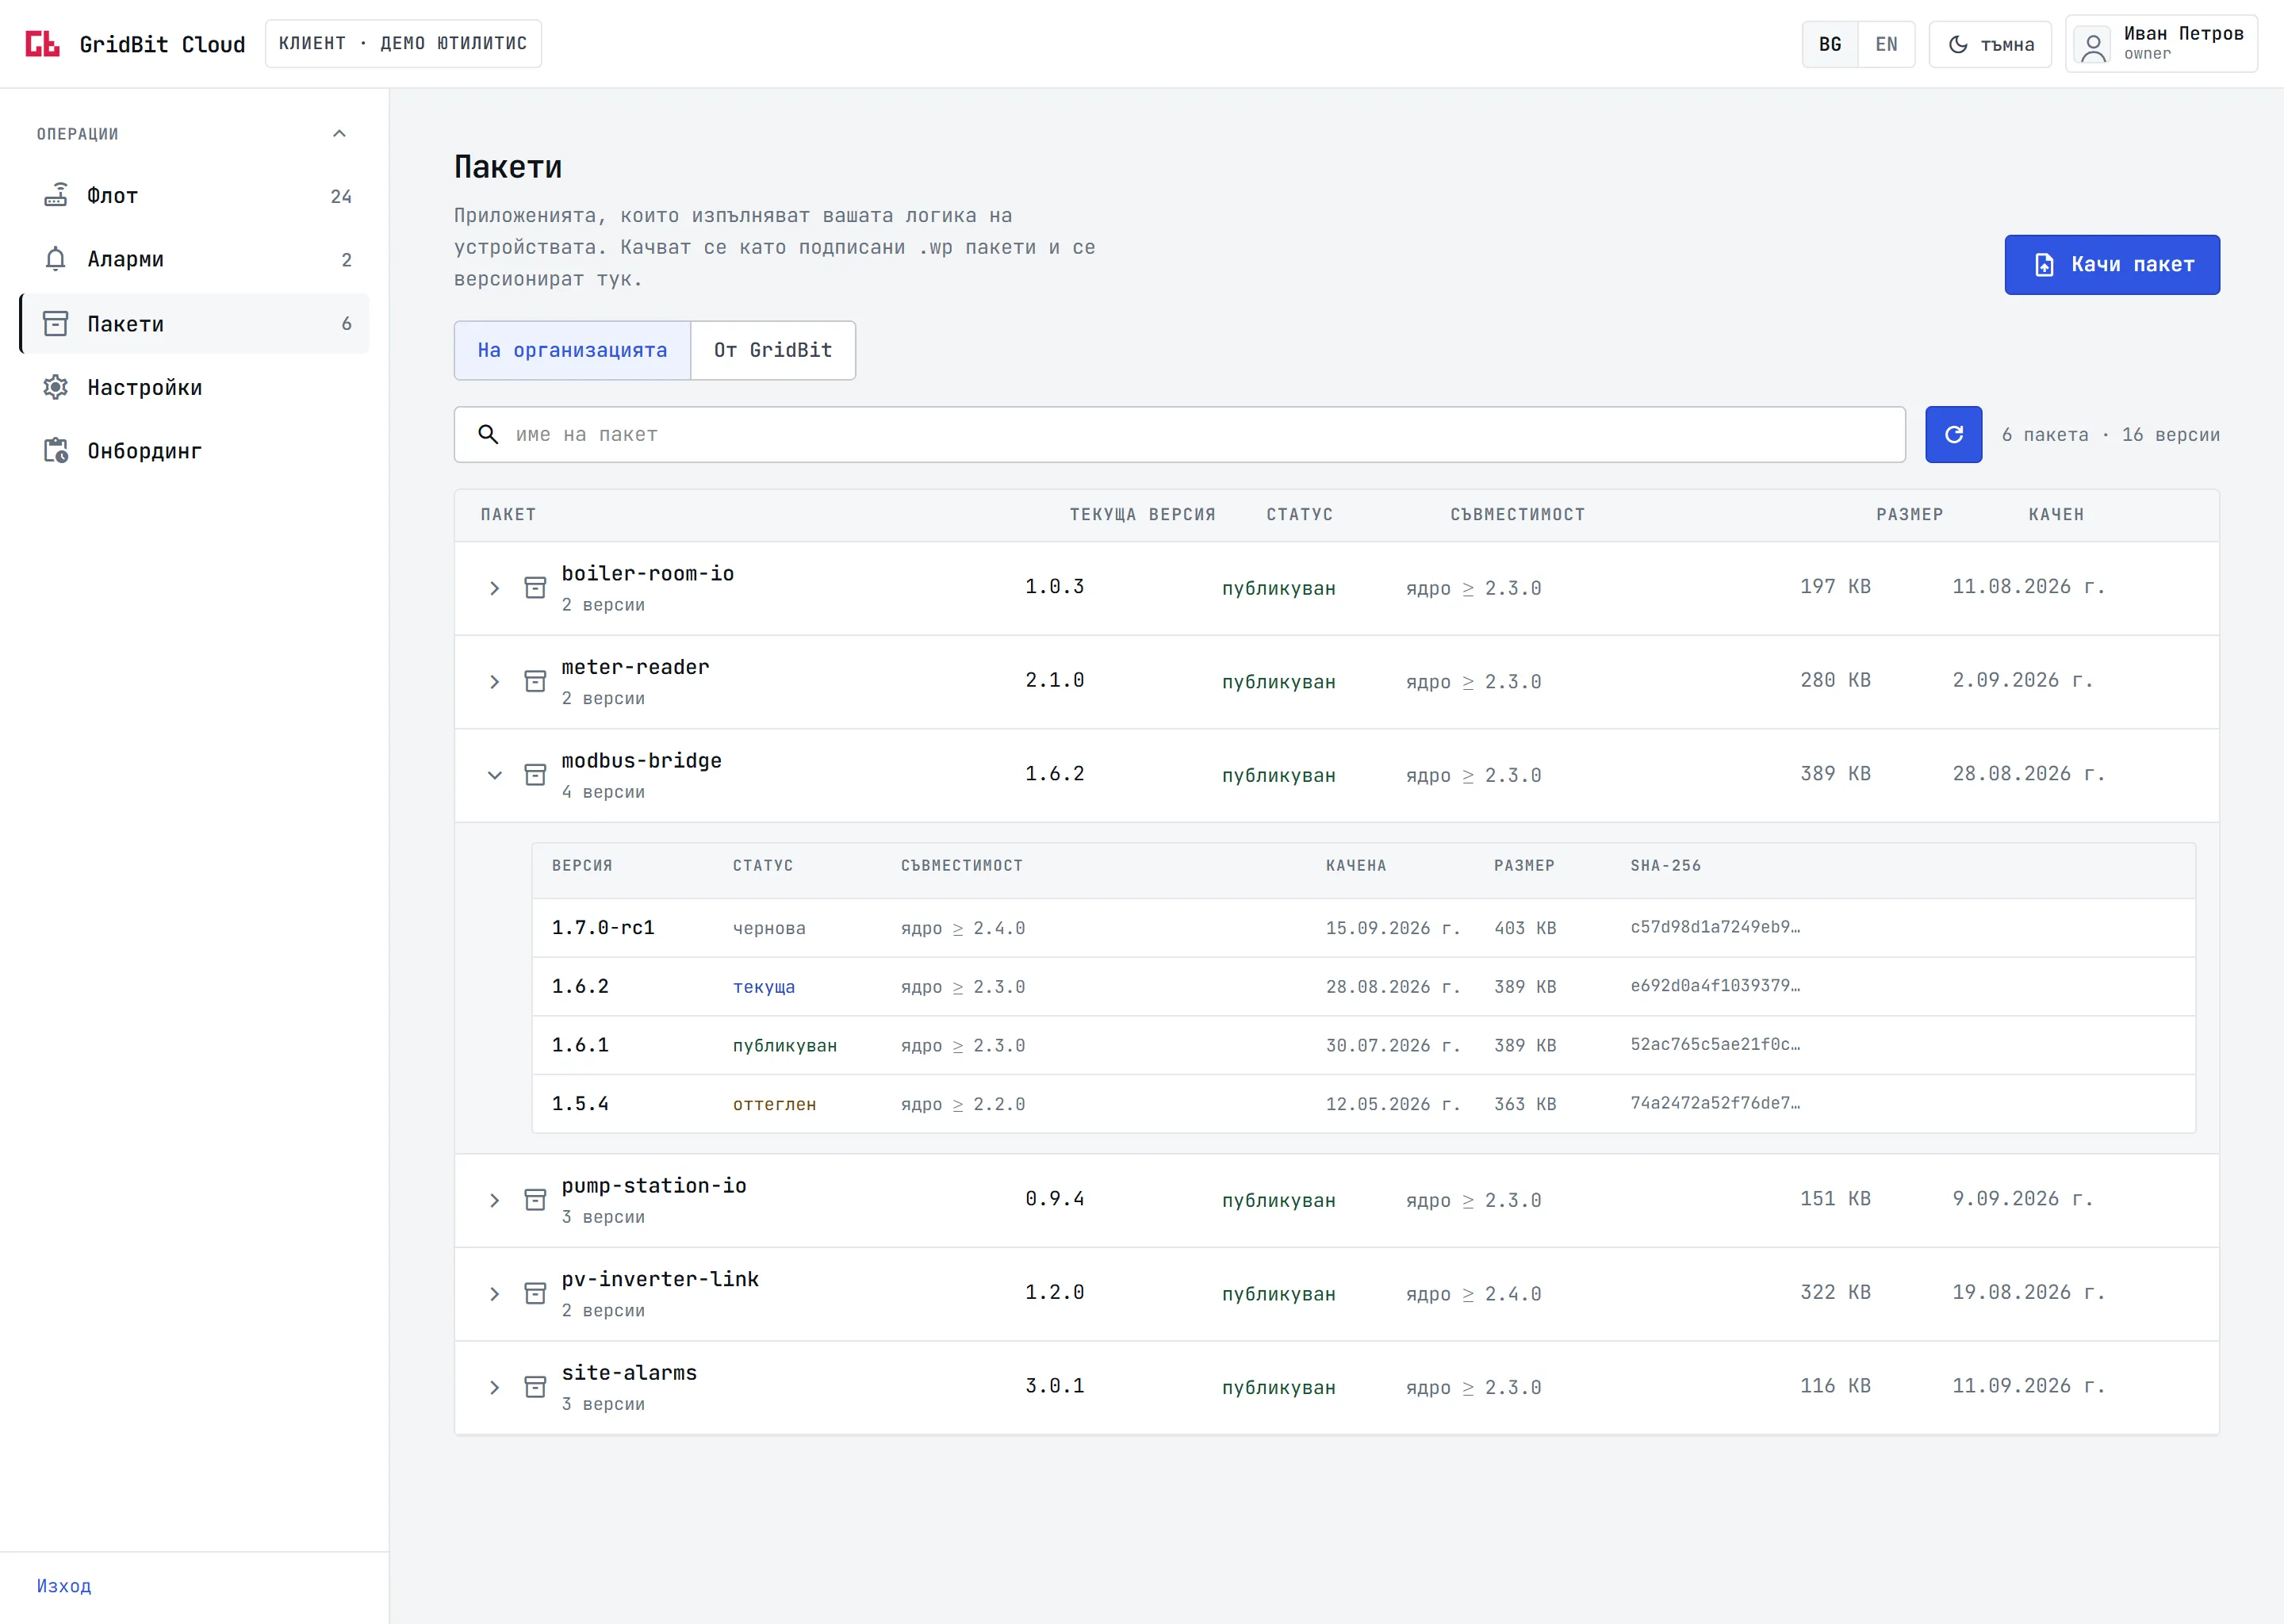Click the GridBit Cloud logo icon

(x=42, y=44)
